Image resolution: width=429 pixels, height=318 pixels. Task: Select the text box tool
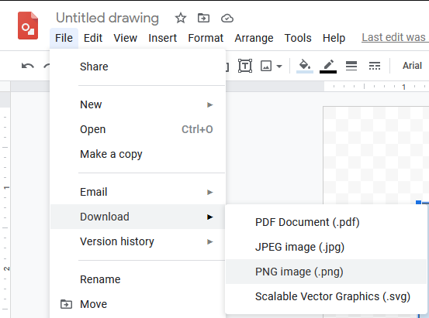245,66
